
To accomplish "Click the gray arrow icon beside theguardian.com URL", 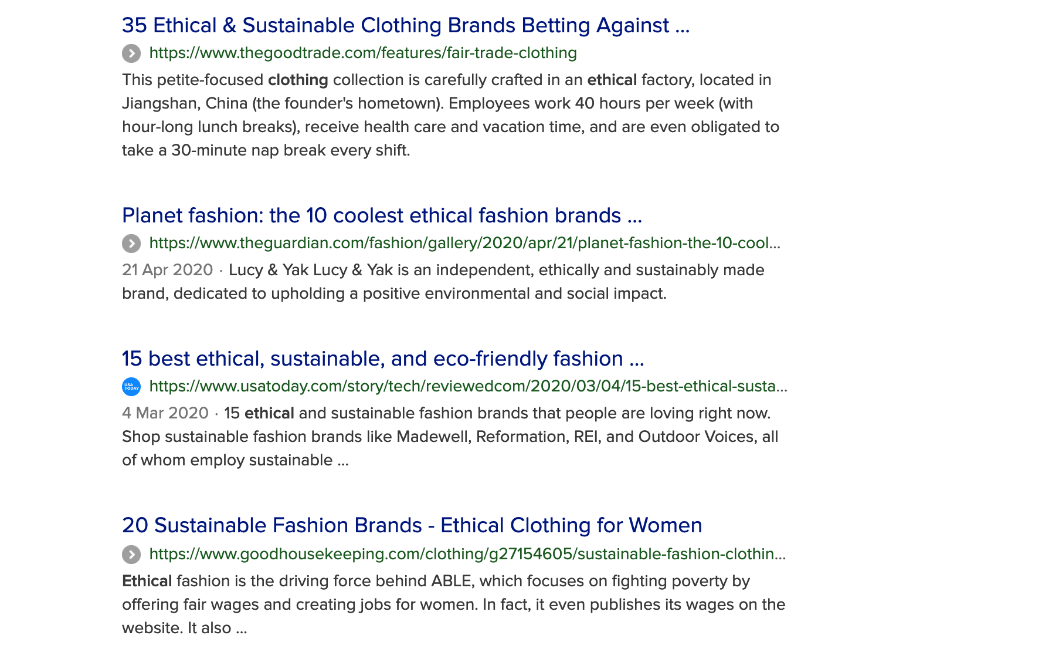I will pos(131,243).
